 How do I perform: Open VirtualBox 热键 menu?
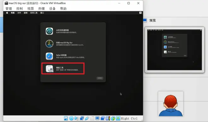[x=41, y=8]
